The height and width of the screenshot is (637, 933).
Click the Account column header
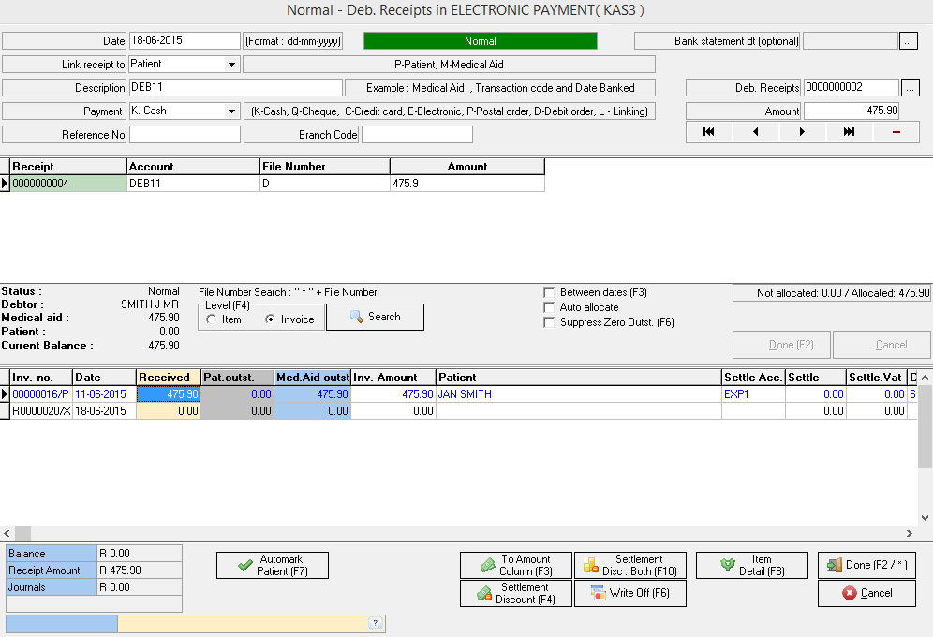tap(193, 167)
